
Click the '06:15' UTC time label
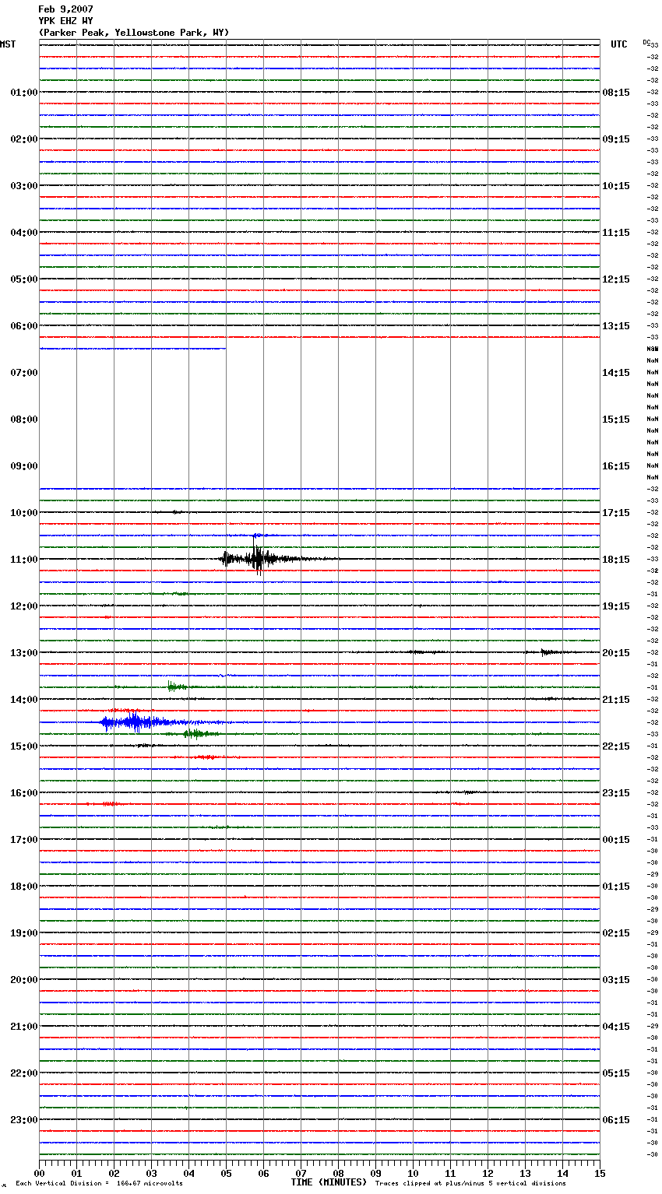pos(616,1120)
